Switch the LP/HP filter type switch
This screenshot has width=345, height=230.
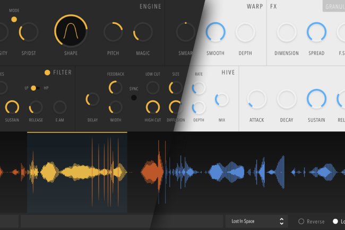point(35,88)
